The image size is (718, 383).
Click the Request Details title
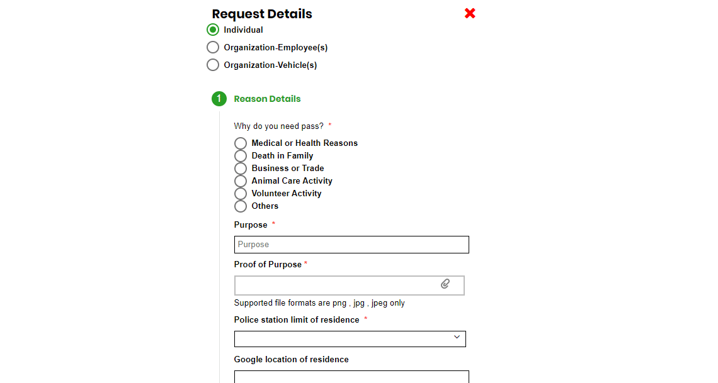tap(262, 14)
